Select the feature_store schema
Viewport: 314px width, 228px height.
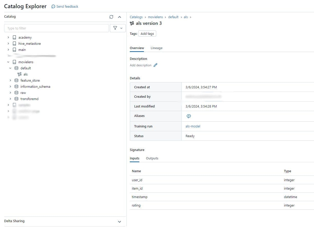(x=30, y=80)
